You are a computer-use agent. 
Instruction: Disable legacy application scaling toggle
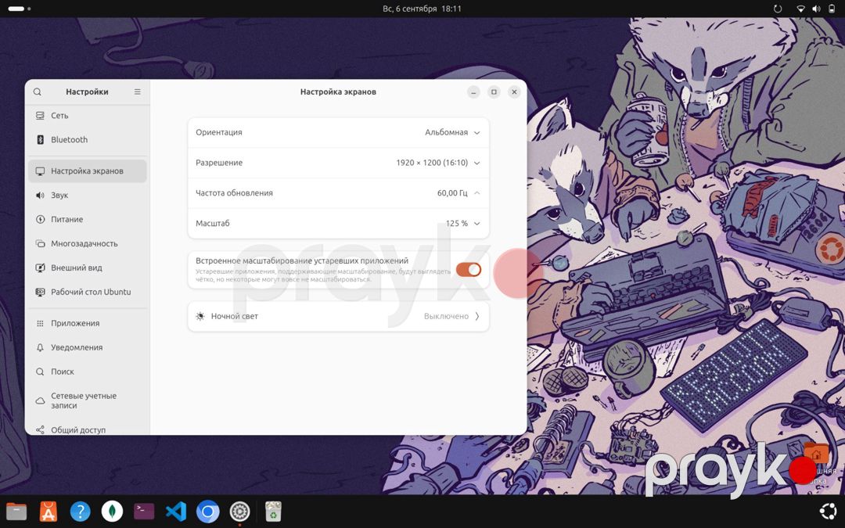coord(469,270)
